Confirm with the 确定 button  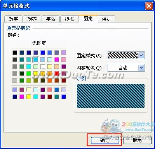coord(105,140)
